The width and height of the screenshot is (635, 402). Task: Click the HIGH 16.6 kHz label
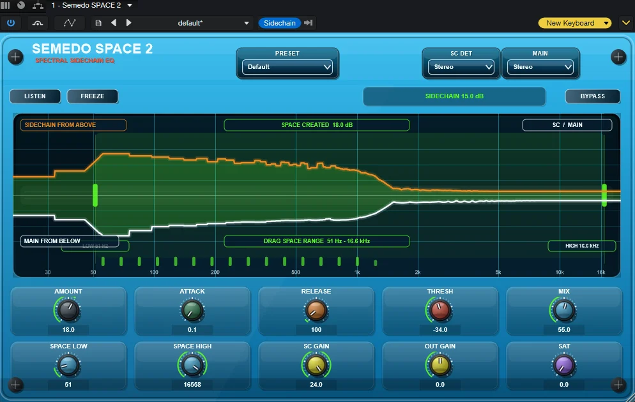coord(581,246)
